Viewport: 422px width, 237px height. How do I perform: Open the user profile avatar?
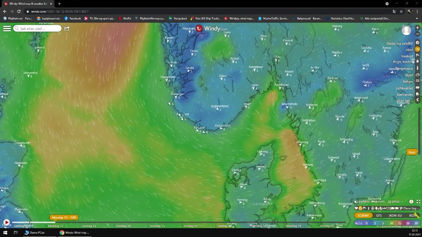[406, 30]
